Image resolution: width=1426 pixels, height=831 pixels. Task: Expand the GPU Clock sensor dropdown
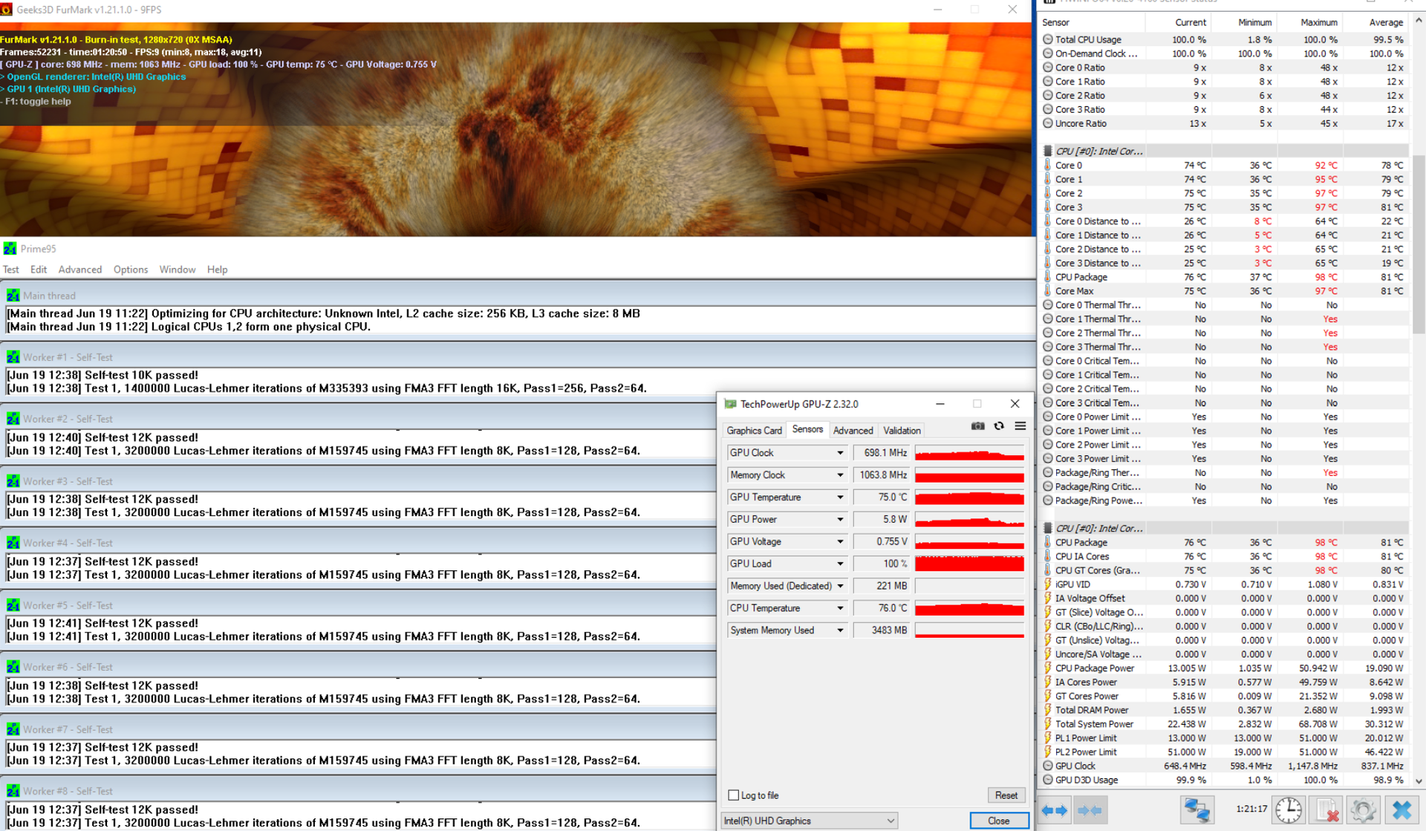click(840, 453)
